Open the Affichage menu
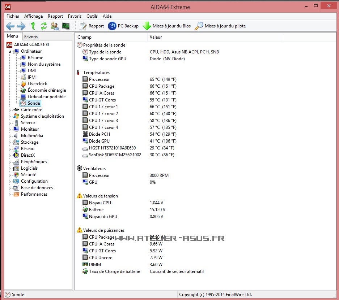The image size is (339, 300). click(x=34, y=16)
